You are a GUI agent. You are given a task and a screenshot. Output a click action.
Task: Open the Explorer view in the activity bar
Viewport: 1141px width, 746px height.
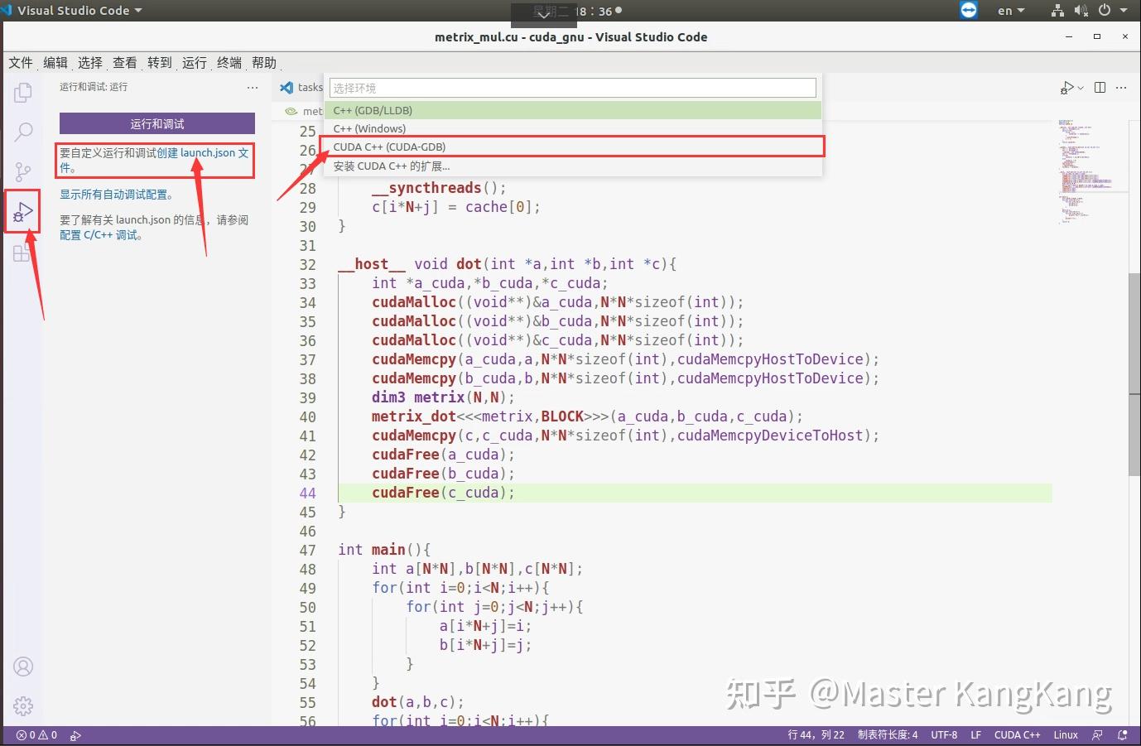[x=22, y=93]
